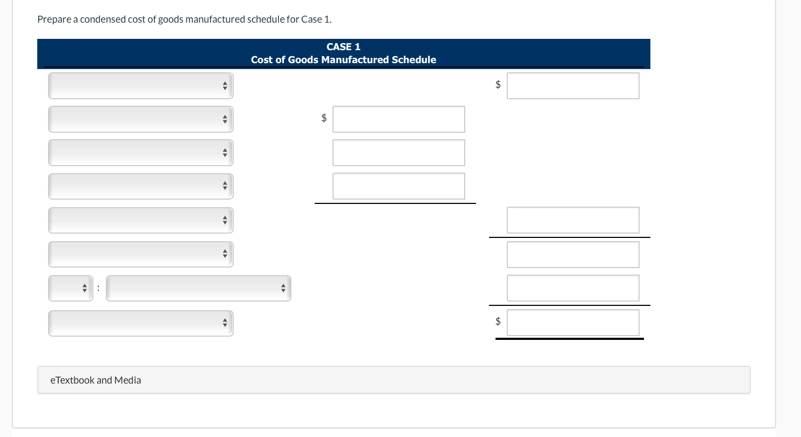Click the top right dollar amount field

click(573, 85)
